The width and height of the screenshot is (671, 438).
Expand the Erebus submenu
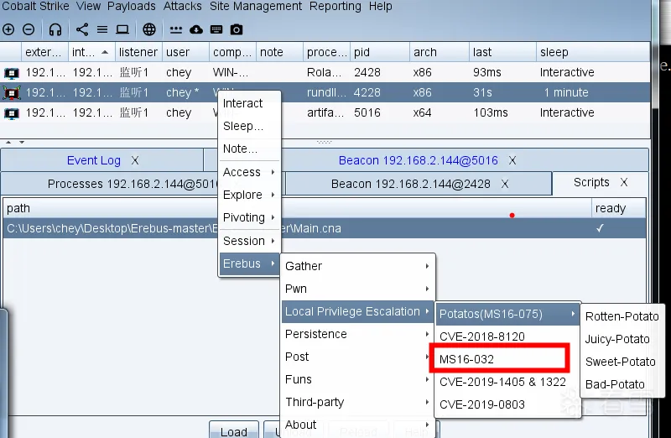pyautogui.click(x=249, y=263)
